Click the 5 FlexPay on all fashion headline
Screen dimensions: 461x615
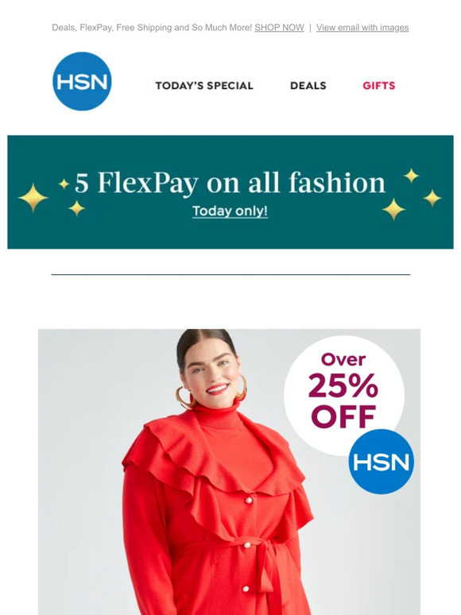pyautogui.click(x=230, y=183)
